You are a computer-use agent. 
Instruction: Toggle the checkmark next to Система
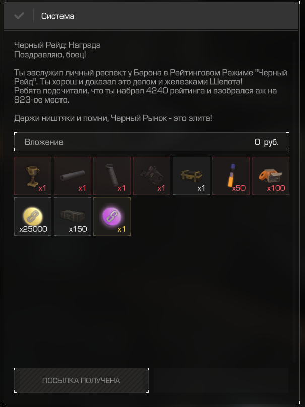click(x=19, y=16)
